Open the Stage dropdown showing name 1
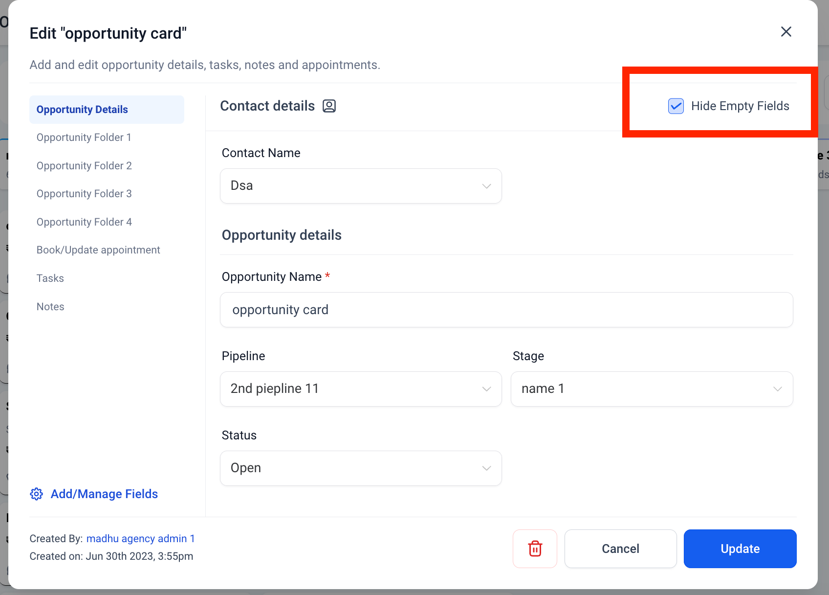The height and width of the screenshot is (595, 829). pos(652,389)
